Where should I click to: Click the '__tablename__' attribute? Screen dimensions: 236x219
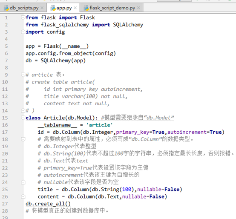coord(58,125)
